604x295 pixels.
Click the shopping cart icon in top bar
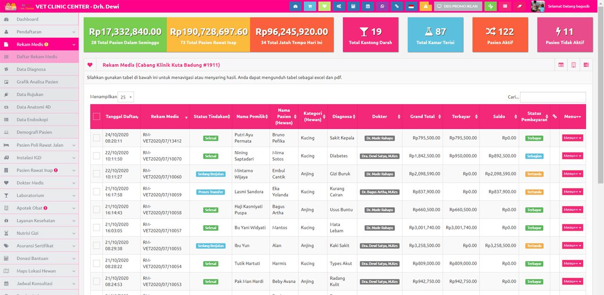[310, 6]
